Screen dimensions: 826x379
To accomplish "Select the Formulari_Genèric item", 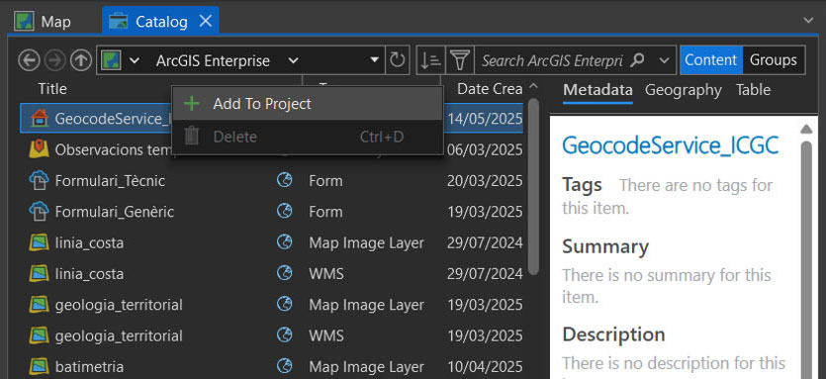I will point(115,212).
